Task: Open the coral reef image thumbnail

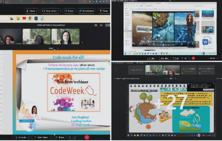Action: pos(208,14)
